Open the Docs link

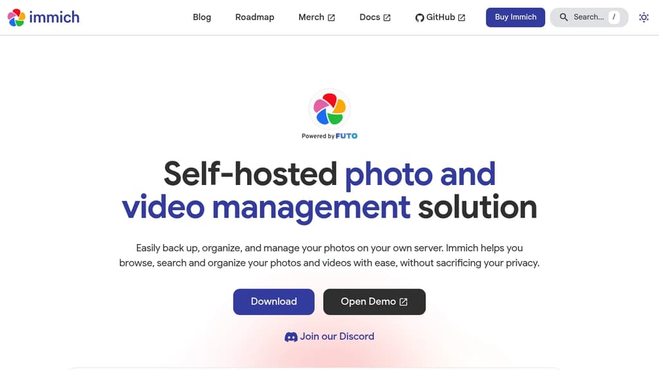pos(375,17)
